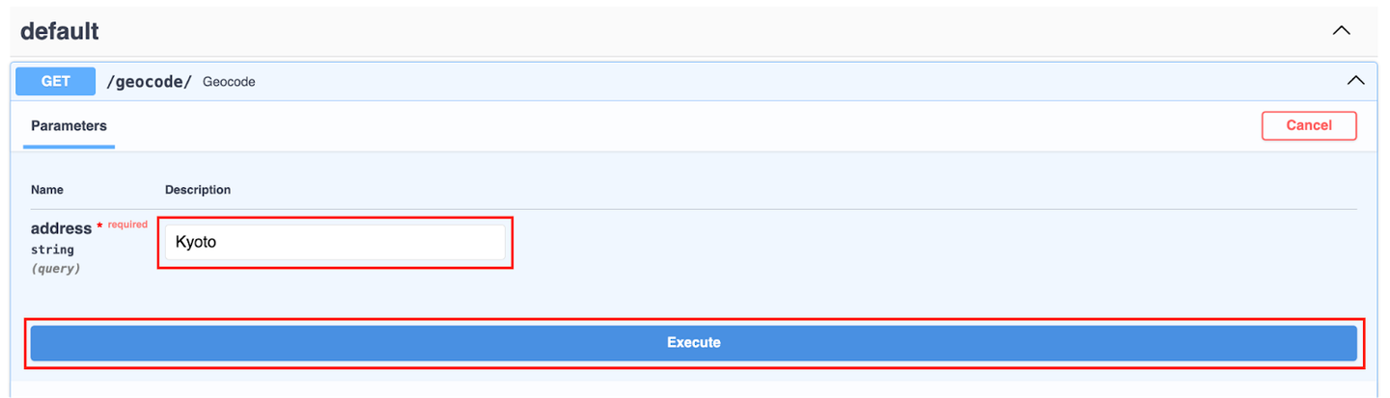
Task: Click the address parameter name
Action: (x=61, y=228)
